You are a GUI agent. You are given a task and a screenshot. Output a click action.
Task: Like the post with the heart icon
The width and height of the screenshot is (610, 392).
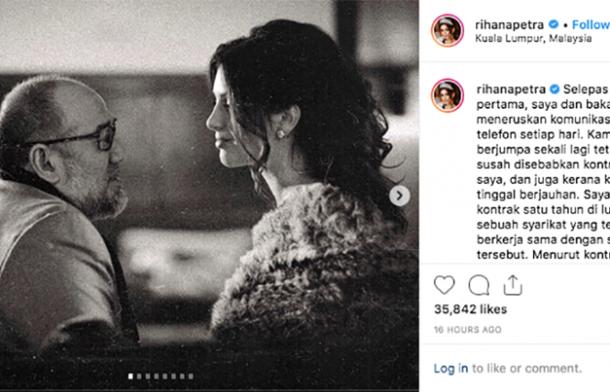(444, 285)
